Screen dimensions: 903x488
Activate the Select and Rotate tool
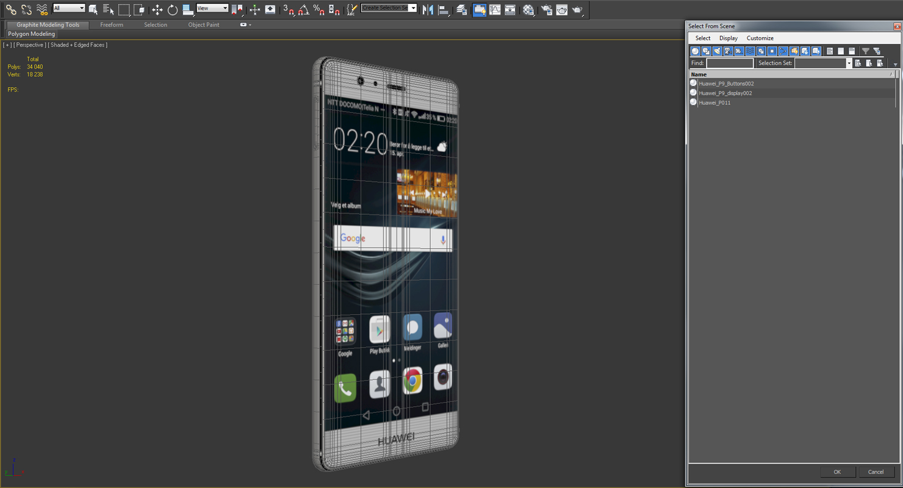pyautogui.click(x=173, y=9)
